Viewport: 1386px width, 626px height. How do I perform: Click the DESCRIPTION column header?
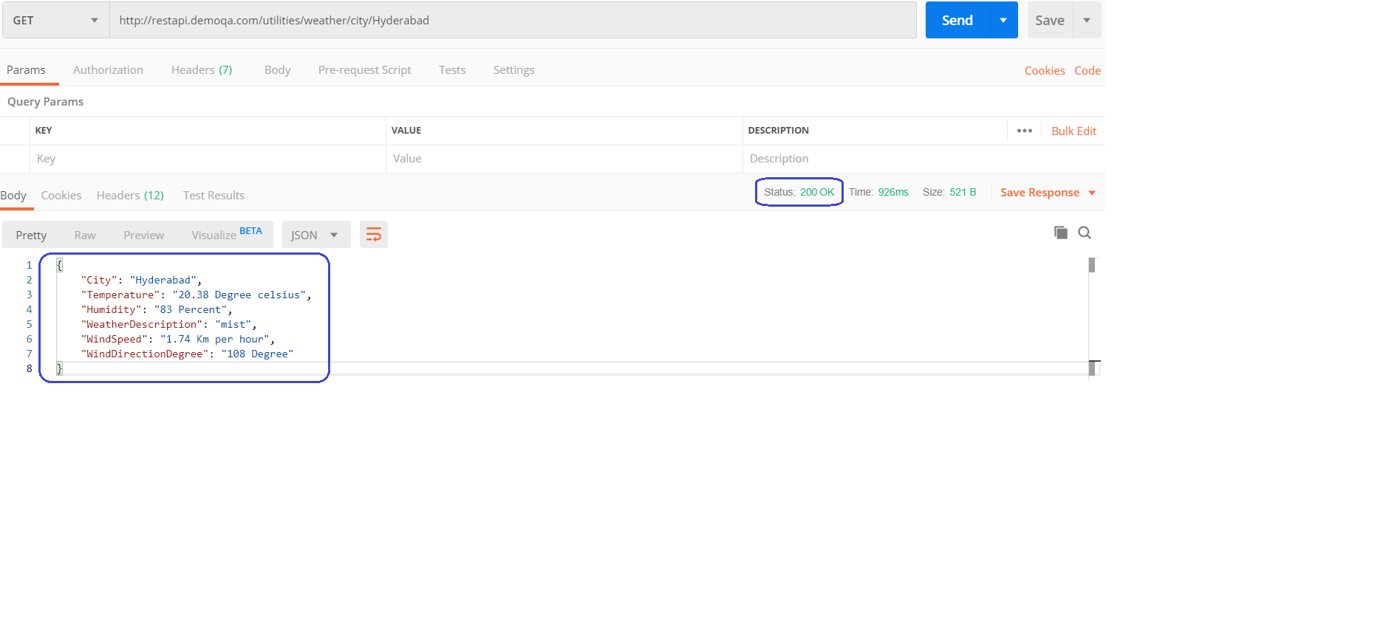click(x=778, y=131)
